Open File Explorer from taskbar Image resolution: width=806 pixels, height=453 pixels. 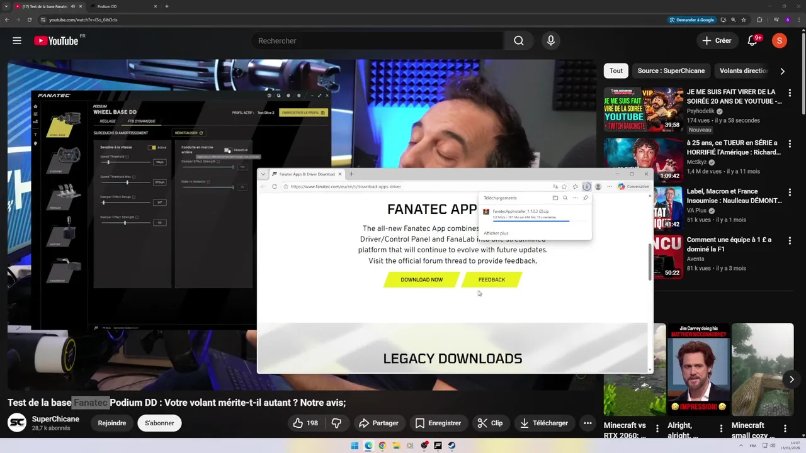pos(396,445)
